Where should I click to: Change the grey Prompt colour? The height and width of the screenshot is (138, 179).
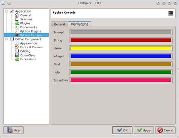click(x=121, y=32)
